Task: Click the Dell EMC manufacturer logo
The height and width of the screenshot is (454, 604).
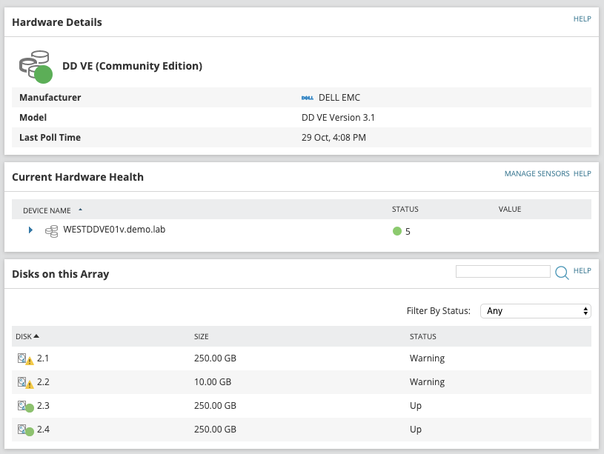Action: point(306,98)
